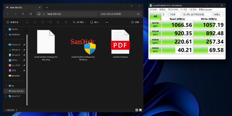Open the BenchSet folder in sidebar
Screen dimensions: 232x116
click(14, 76)
